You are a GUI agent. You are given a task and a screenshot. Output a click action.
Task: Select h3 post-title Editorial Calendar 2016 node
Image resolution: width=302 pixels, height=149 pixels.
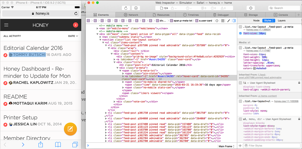[x=156, y=65]
